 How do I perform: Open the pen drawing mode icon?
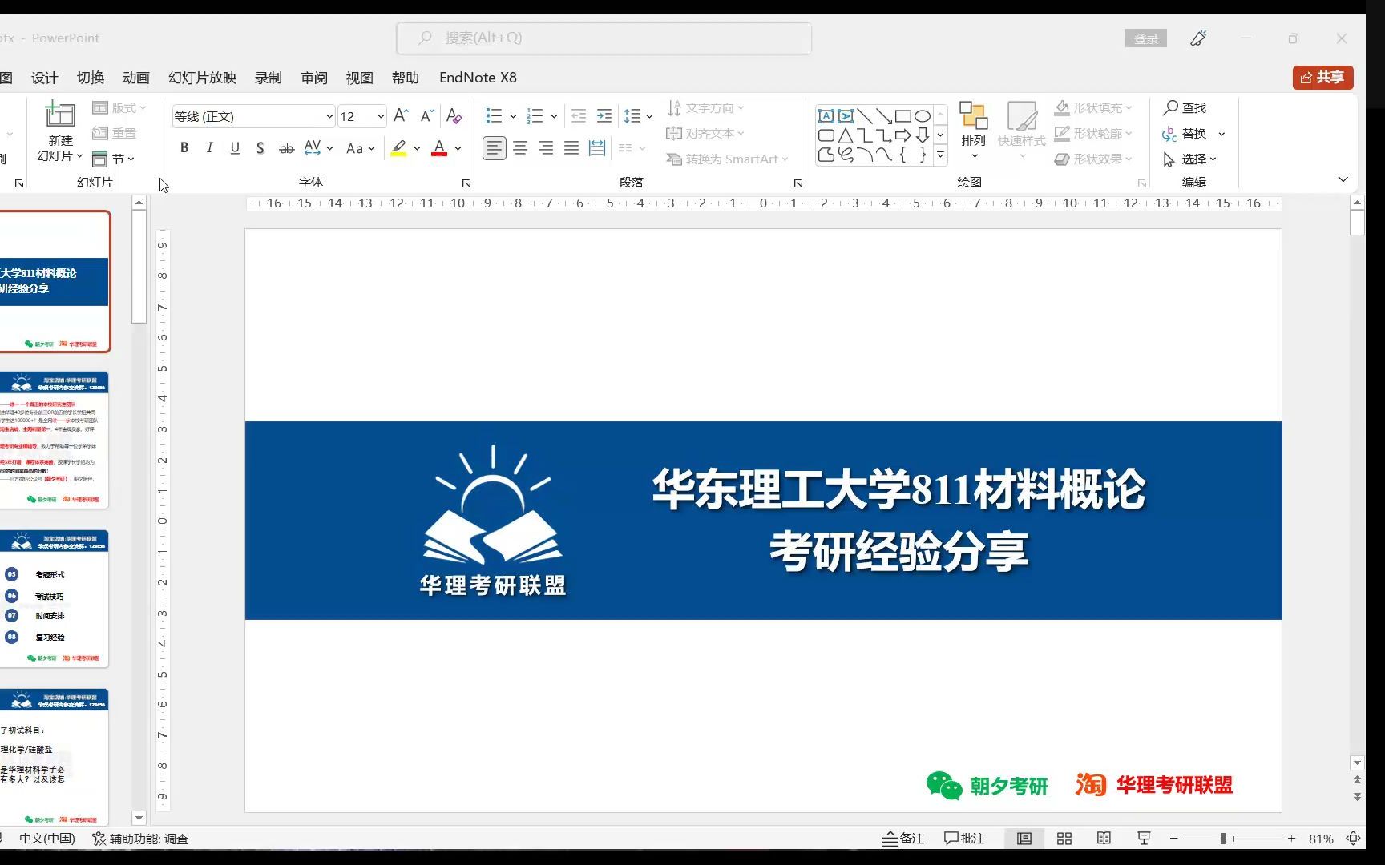point(1198,38)
